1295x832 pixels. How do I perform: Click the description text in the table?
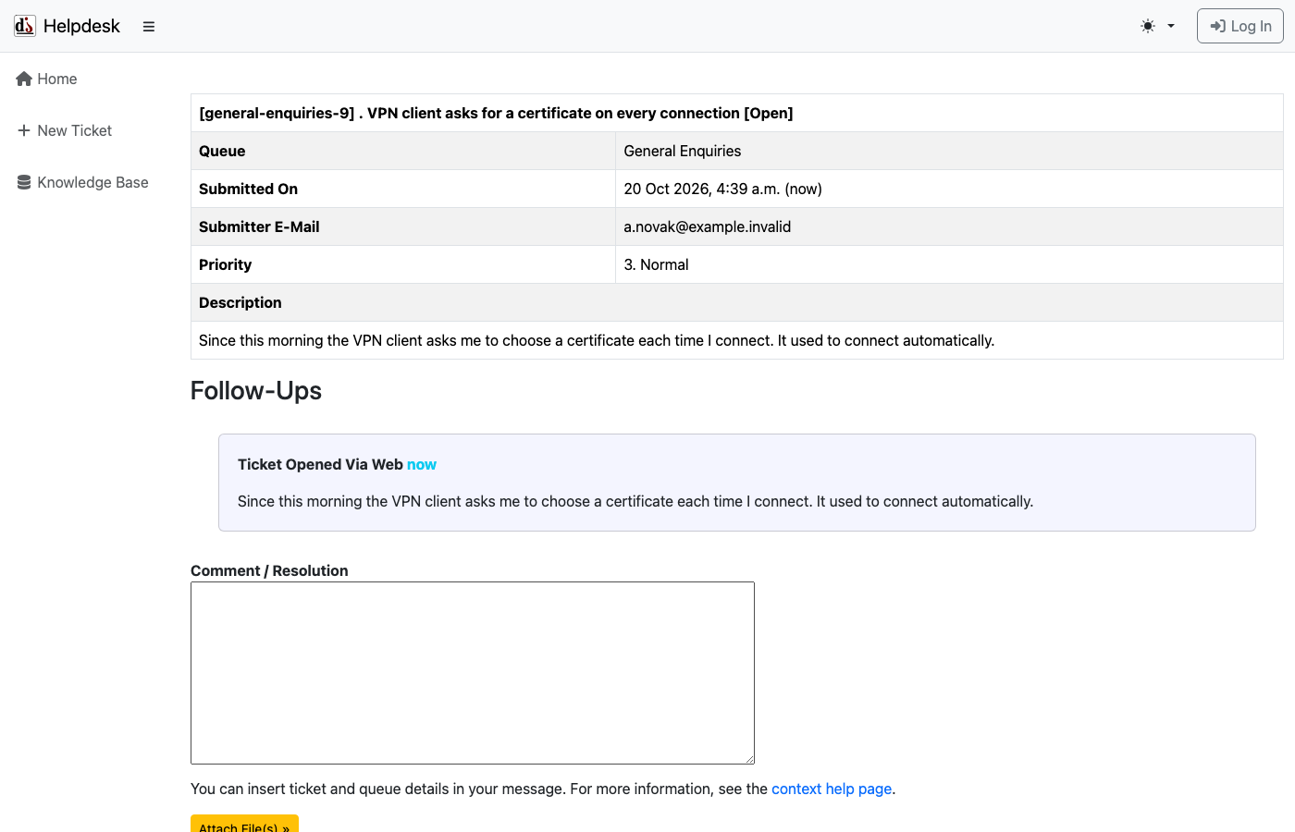coord(597,341)
